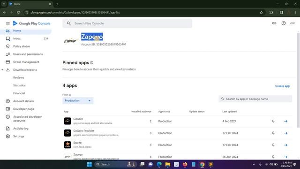This screenshot has width=300, height=169.
Task: Click the GoGaro Provider app icon
Action: click(x=67, y=133)
